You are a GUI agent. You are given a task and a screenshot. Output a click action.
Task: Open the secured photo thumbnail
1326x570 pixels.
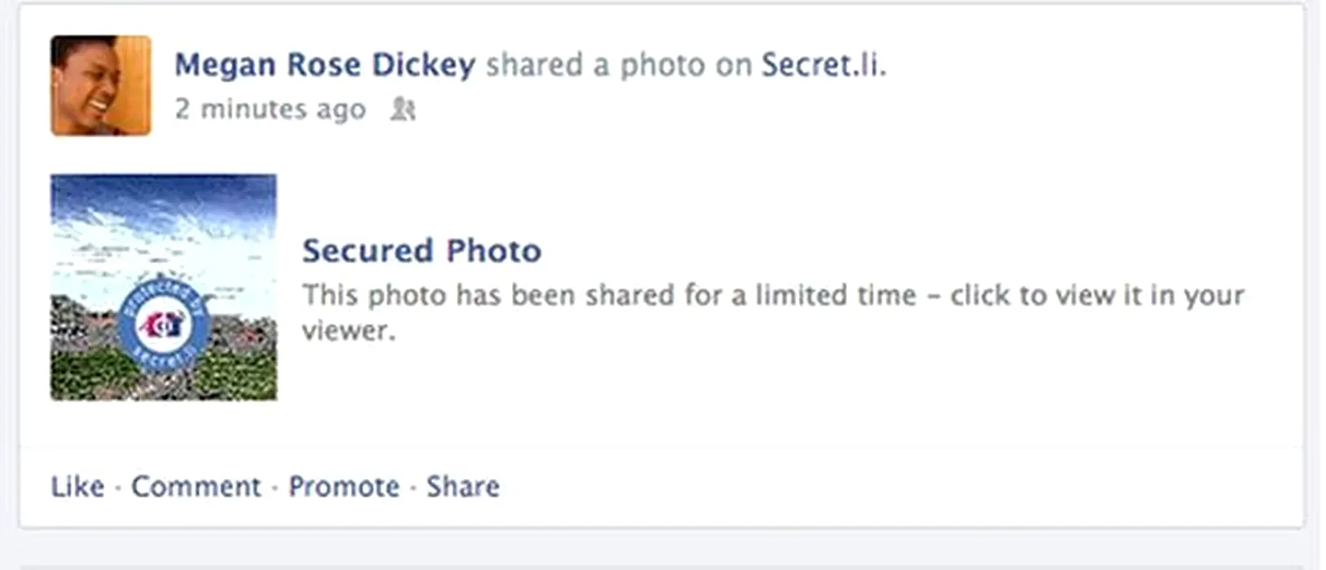coord(164,287)
